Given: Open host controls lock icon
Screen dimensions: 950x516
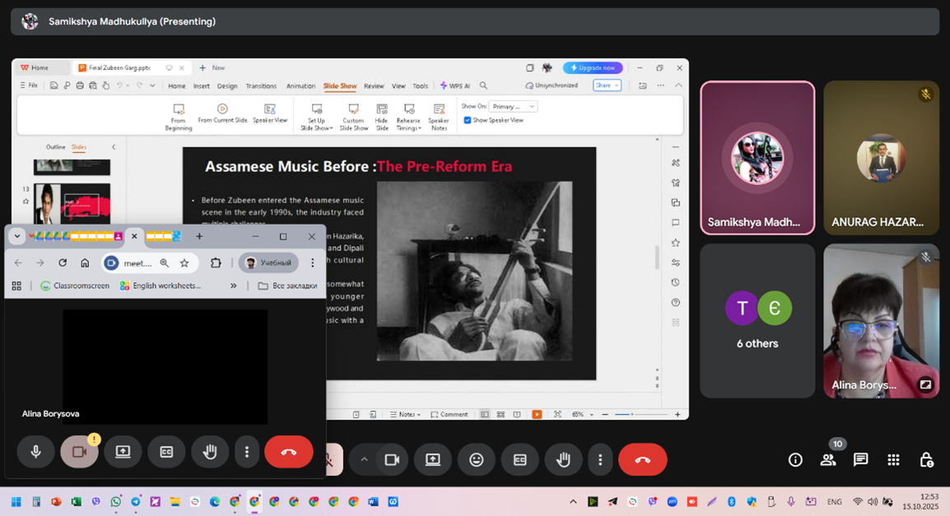Looking at the screenshot, I should click(926, 460).
